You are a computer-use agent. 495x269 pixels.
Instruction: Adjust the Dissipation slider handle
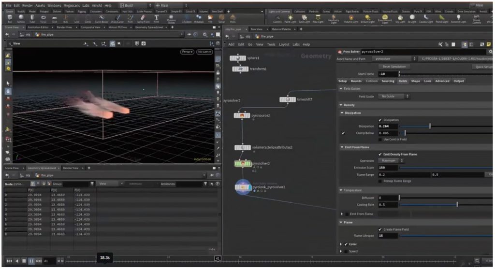coord(430,127)
